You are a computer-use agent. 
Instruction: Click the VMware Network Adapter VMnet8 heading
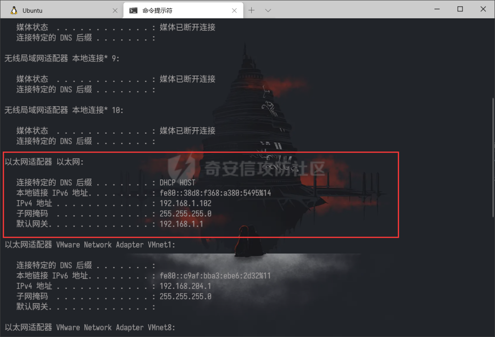tap(90, 327)
